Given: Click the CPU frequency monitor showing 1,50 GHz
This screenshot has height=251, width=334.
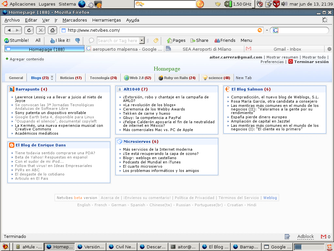Looking at the screenshot, I should click(238, 4).
